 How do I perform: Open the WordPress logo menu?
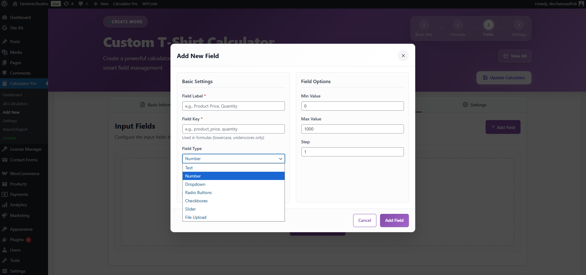pos(4,4)
